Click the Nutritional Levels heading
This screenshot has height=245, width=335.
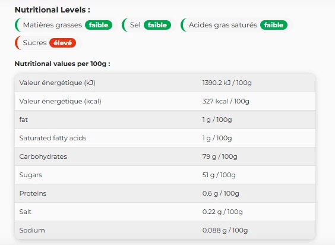point(52,10)
